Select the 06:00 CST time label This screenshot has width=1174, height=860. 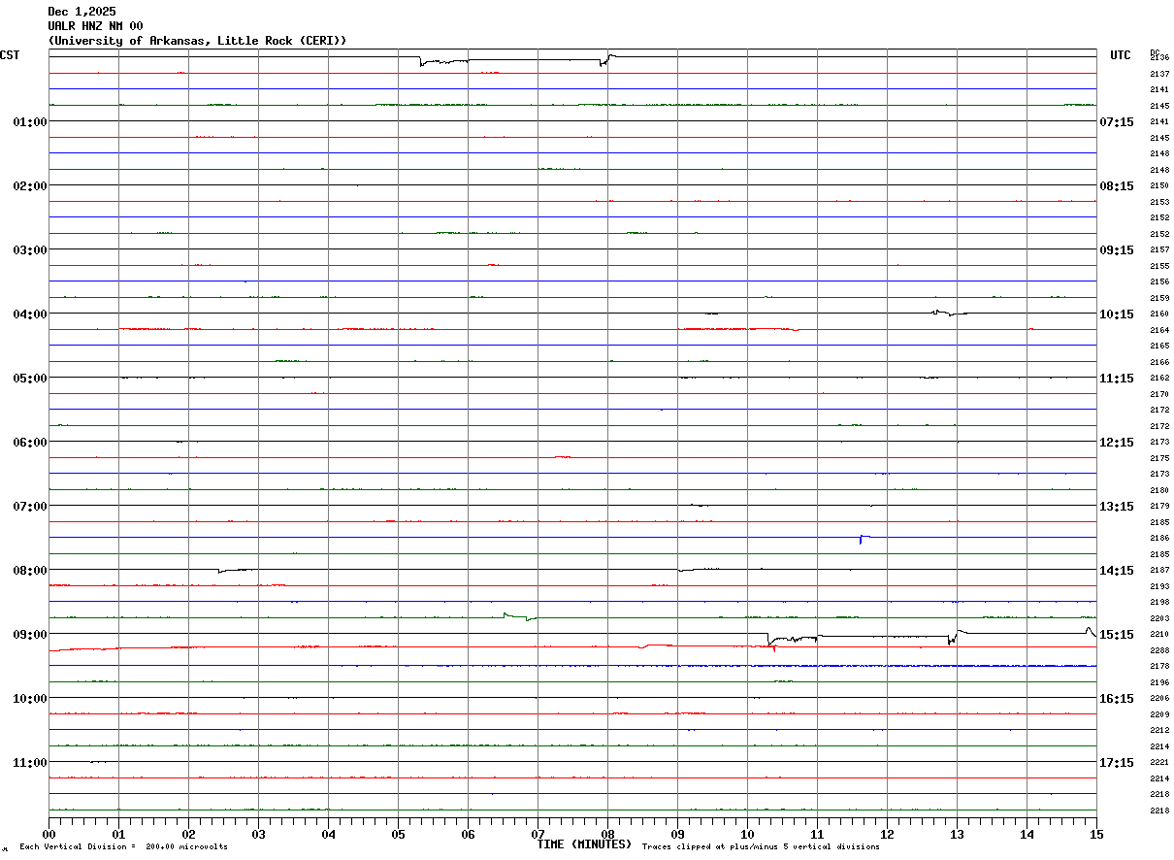(30, 442)
